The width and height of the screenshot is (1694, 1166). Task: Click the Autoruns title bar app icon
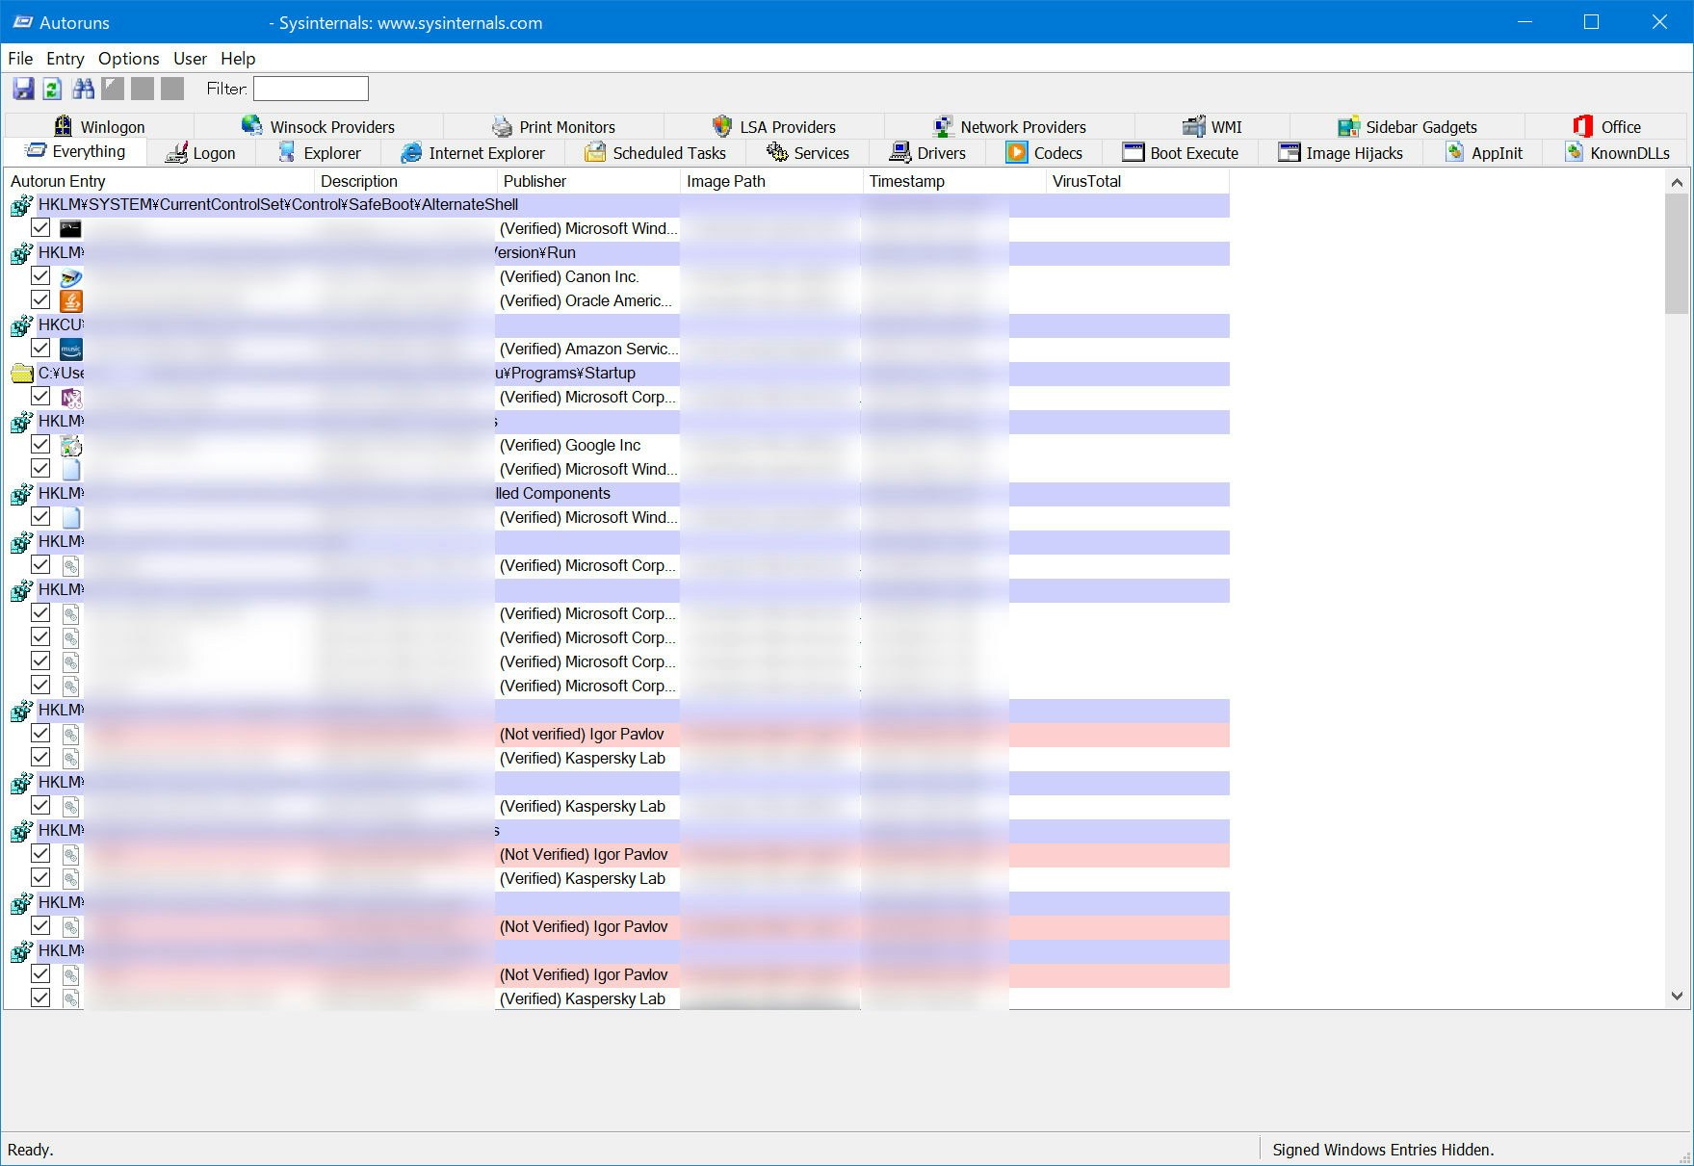(23, 22)
